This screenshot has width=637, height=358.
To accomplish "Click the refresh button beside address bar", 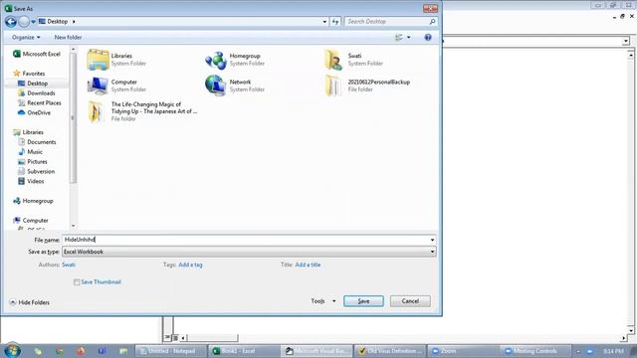I will coord(335,22).
